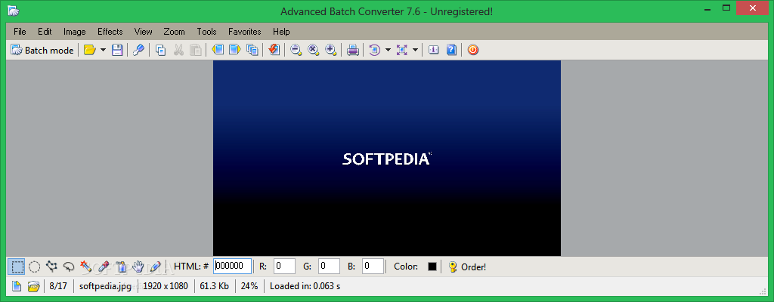The width and height of the screenshot is (774, 302).
Task: Click the G value input field
Action: pos(329,266)
